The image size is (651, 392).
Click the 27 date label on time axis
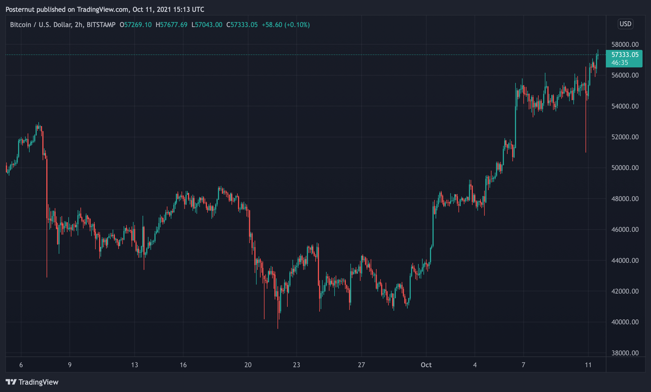point(361,365)
